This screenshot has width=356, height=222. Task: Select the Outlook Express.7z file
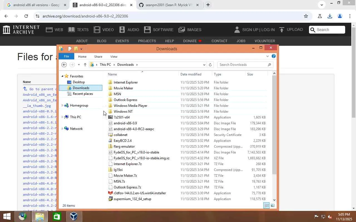(127, 187)
